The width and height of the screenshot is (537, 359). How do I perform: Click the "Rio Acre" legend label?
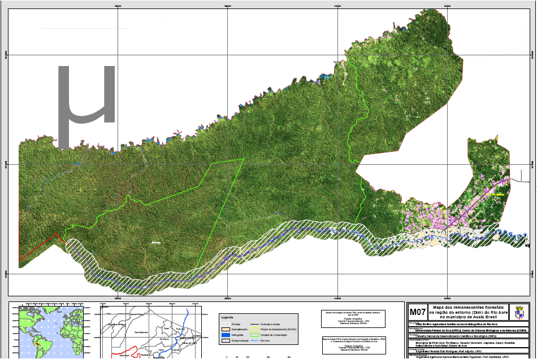pos(265,340)
